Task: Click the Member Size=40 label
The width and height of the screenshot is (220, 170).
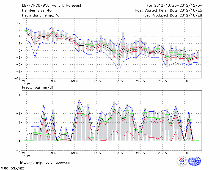Action: [35, 10]
